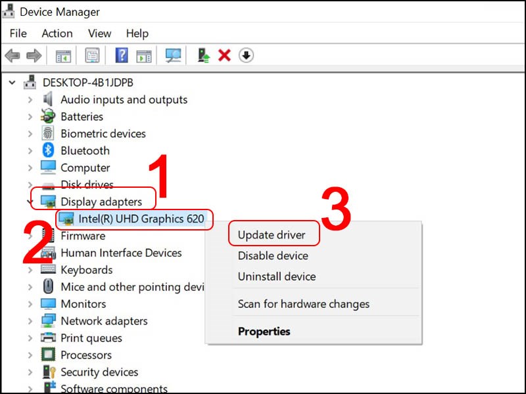Click Scan for hardware changes monitor icon
The width and height of the screenshot is (526, 394).
coord(173,55)
